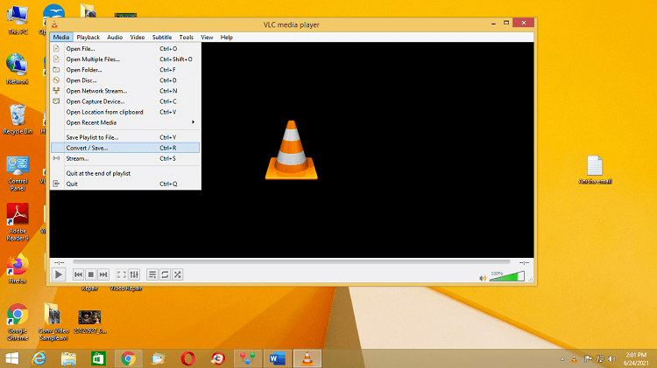Select Open Network Stream...
This screenshot has height=368, width=657.
coord(125,91)
